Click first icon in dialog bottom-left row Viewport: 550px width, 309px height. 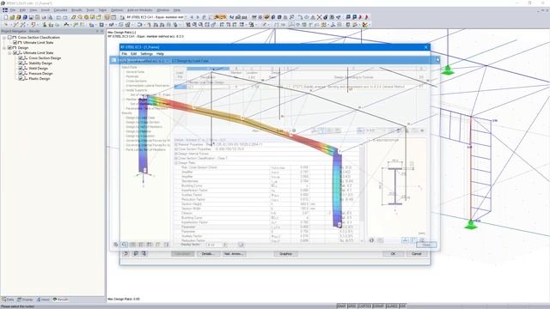point(116,245)
